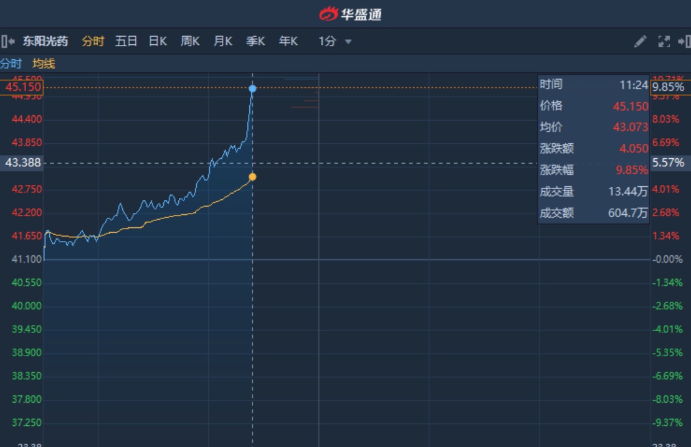Click the orange average line marker
The image size is (691, 447).
tap(252, 177)
